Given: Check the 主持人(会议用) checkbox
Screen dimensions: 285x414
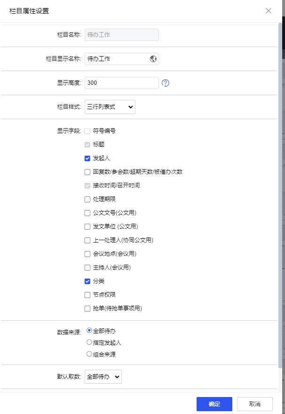Looking at the screenshot, I should click(x=87, y=268).
